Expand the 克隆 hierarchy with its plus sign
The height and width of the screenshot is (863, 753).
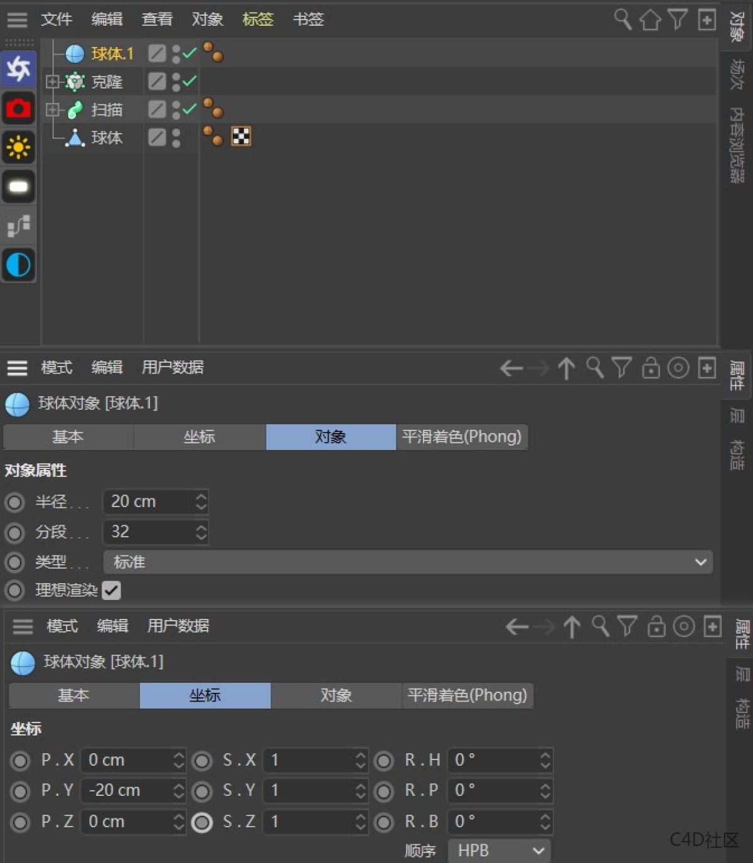click(53, 82)
